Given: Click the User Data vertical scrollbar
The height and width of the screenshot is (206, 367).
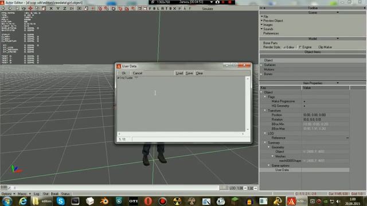Looking at the screenshot, I should coord(248,104).
